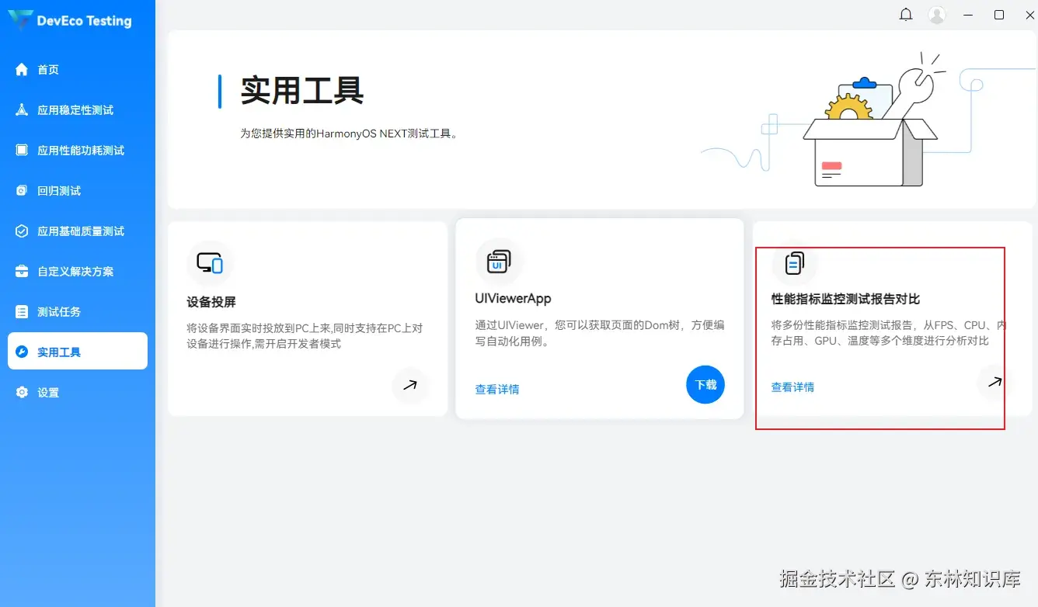Open 应用性能功耗测试 in the sidebar
Image resolution: width=1038 pixels, height=607 pixels.
pos(78,151)
